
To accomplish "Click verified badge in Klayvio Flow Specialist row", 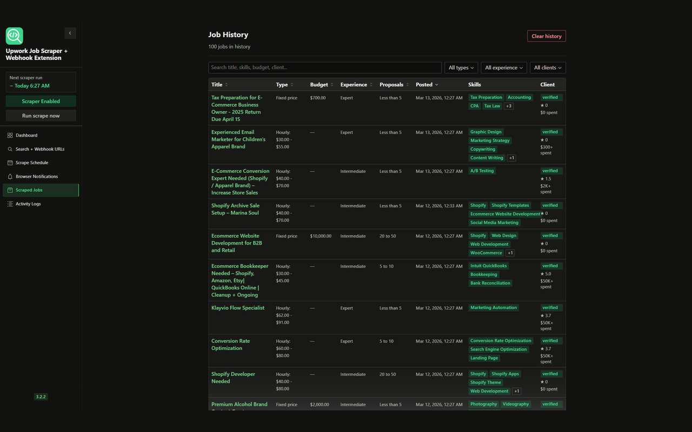I will 550,308.
